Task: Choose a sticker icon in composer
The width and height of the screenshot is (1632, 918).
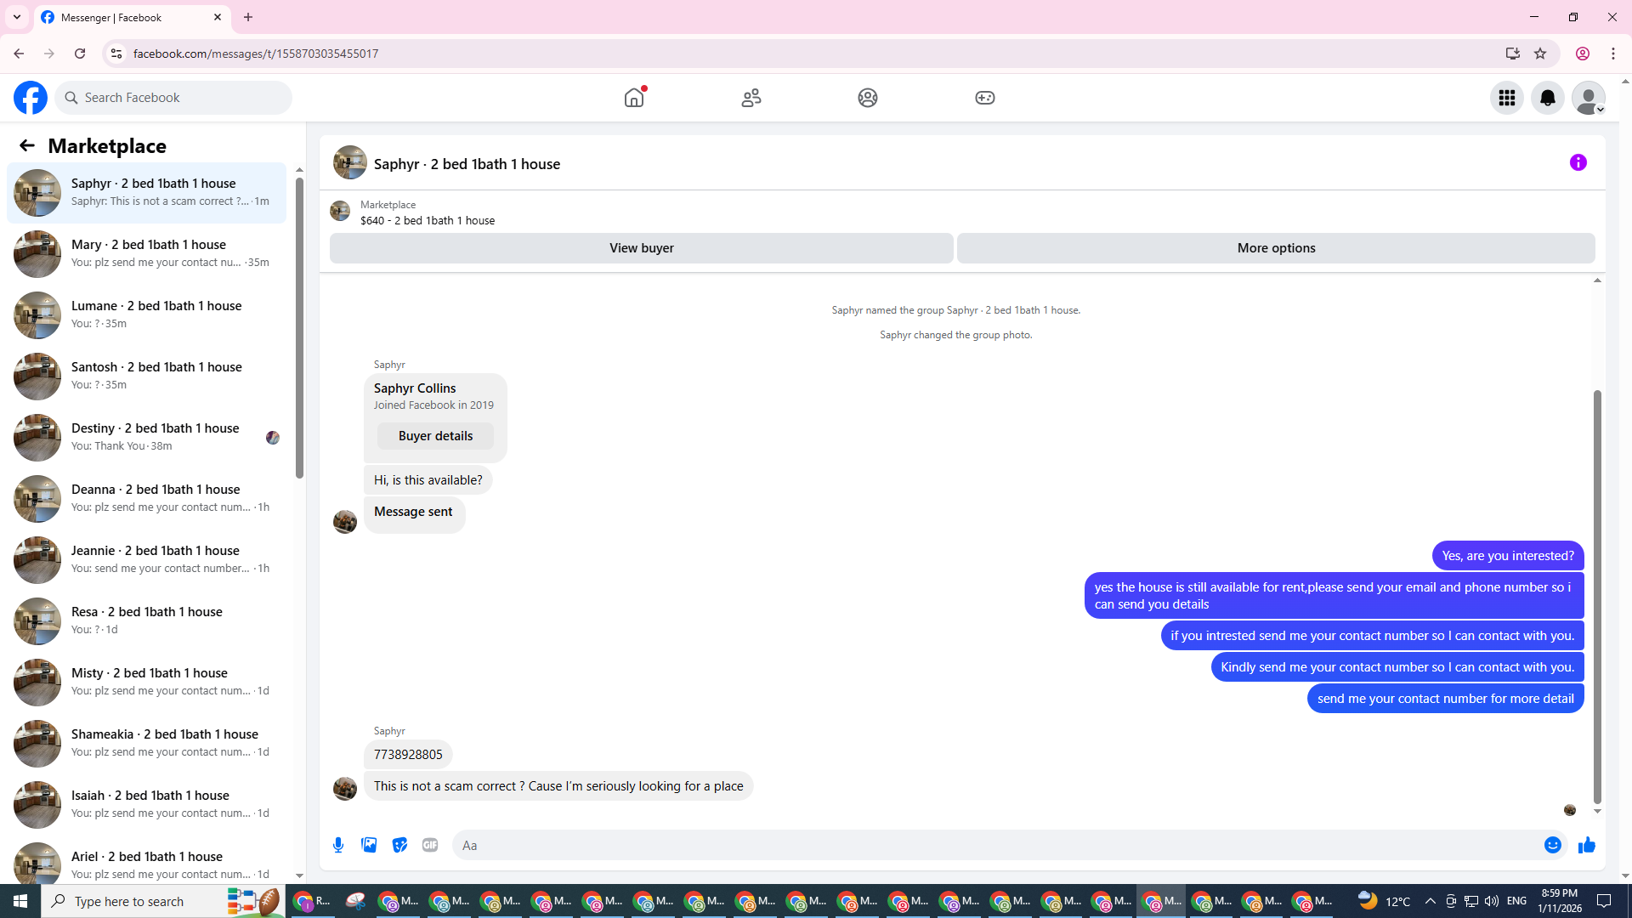Action: click(399, 845)
